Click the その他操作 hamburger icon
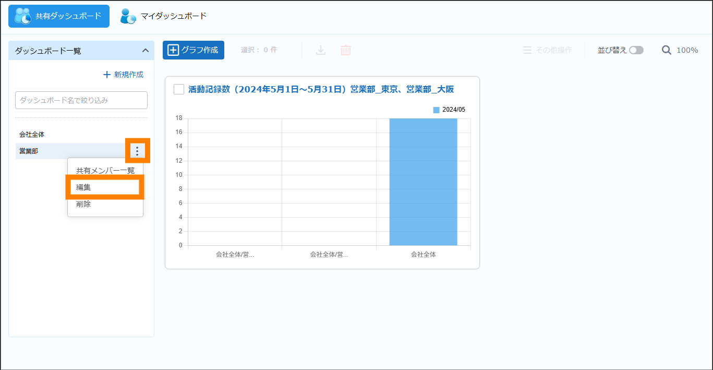This screenshot has height=370, width=713. [527, 50]
